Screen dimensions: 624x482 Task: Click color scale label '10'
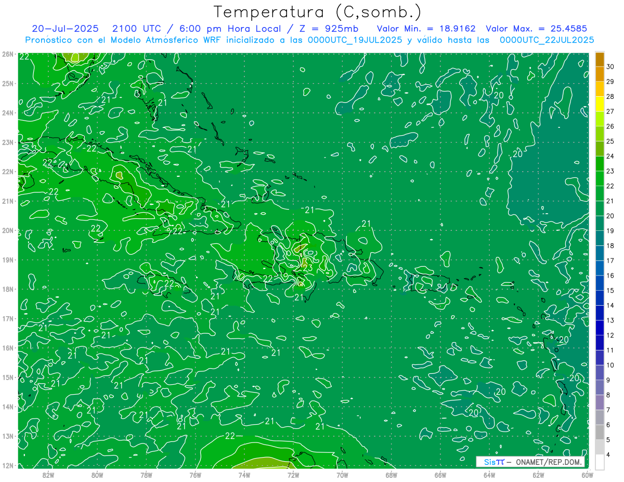tap(610, 365)
